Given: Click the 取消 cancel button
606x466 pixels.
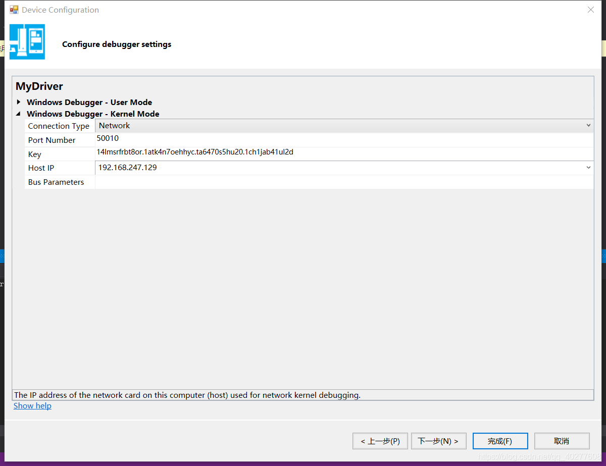Looking at the screenshot, I should (562, 441).
